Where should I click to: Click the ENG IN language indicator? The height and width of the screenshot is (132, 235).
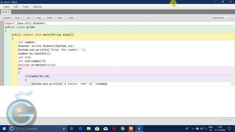coord(210,129)
